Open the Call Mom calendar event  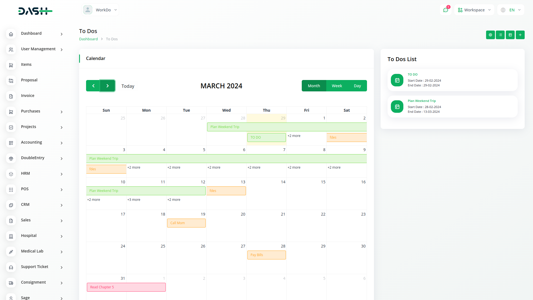186,223
